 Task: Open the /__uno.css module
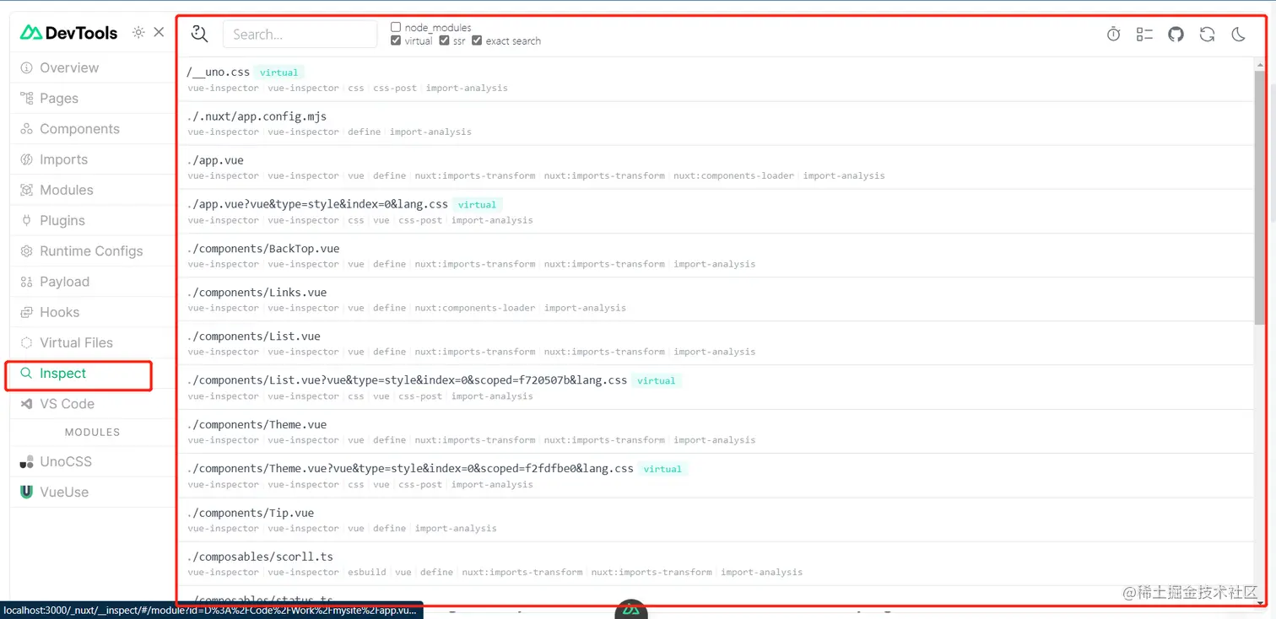716,79
